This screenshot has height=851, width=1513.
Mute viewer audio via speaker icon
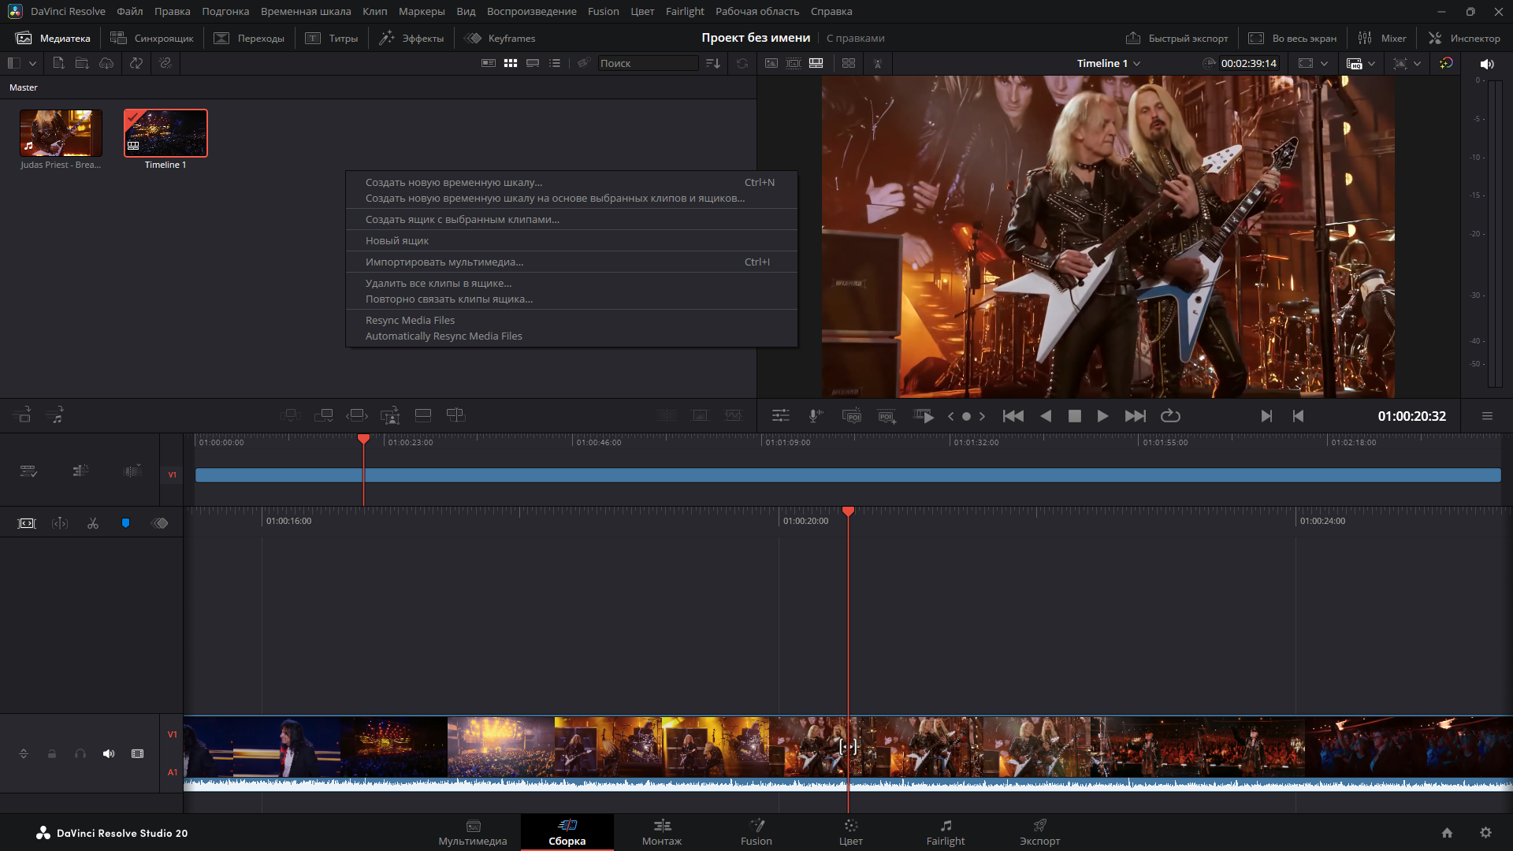tap(1487, 64)
